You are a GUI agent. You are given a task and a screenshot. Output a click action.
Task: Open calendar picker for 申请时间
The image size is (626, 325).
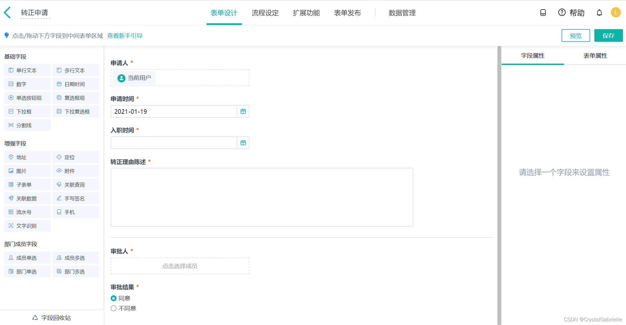(243, 112)
